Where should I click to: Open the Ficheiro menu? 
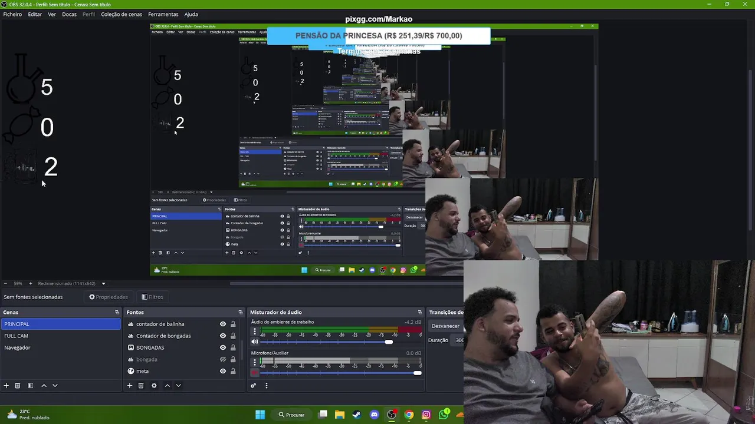[x=12, y=14]
